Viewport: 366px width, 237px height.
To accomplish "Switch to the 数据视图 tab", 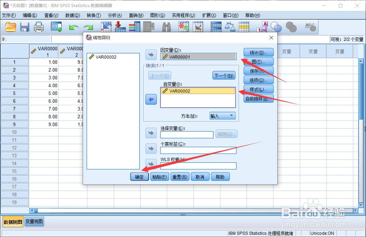I will pyautogui.click(x=13, y=222).
